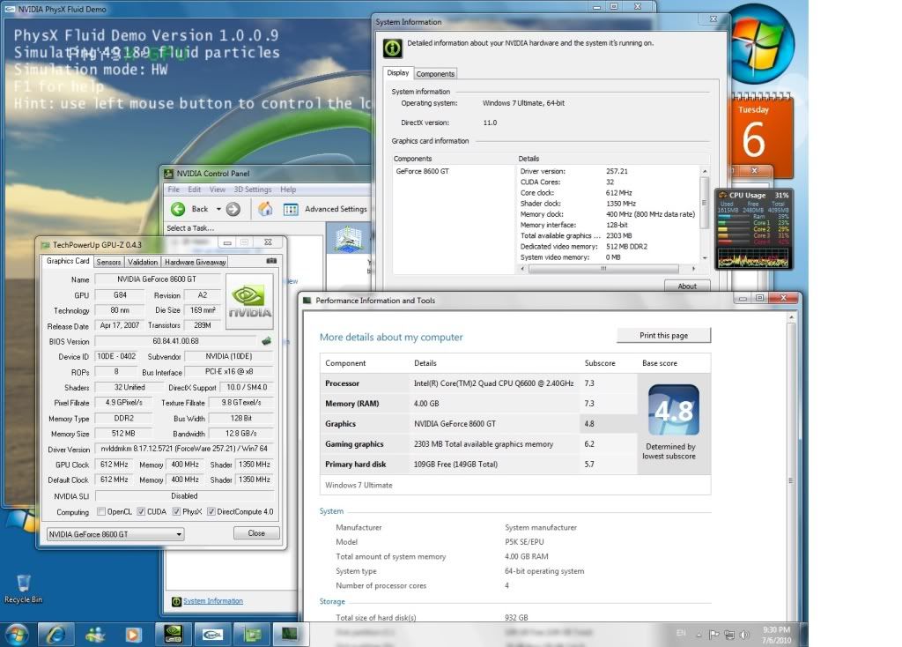Expand the Back button history dropdown arrow
This screenshot has height=647, width=902.
pyautogui.click(x=218, y=209)
